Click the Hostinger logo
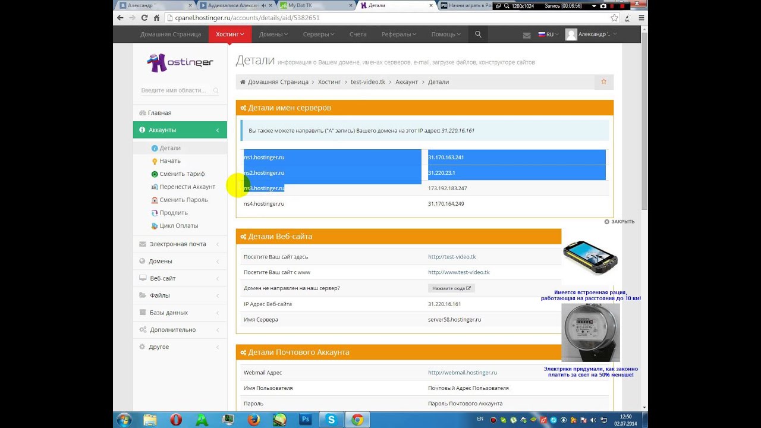The height and width of the screenshot is (428, 761). pos(180,62)
